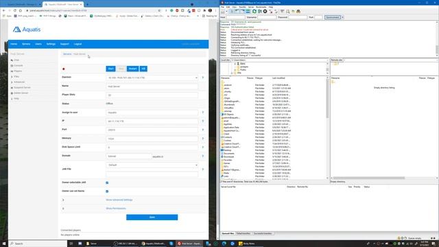Screen dimensions: 439x247
Task: Switch to Failed transfers tab
Action: (x=244, y=233)
